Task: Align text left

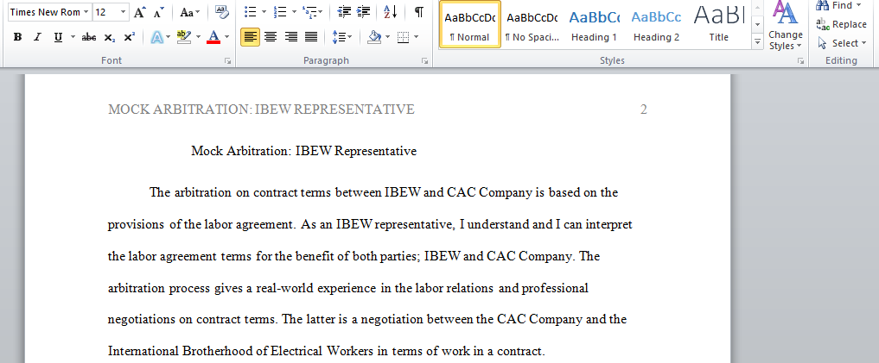Action: [251, 37]
